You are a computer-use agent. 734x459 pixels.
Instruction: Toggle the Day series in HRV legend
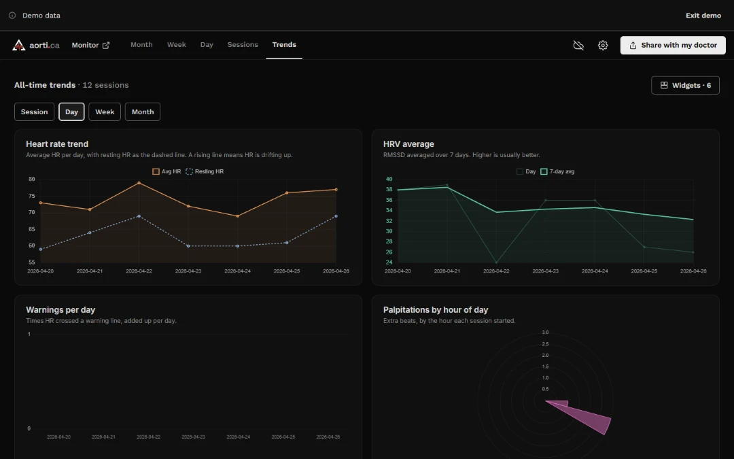[526, 171]
